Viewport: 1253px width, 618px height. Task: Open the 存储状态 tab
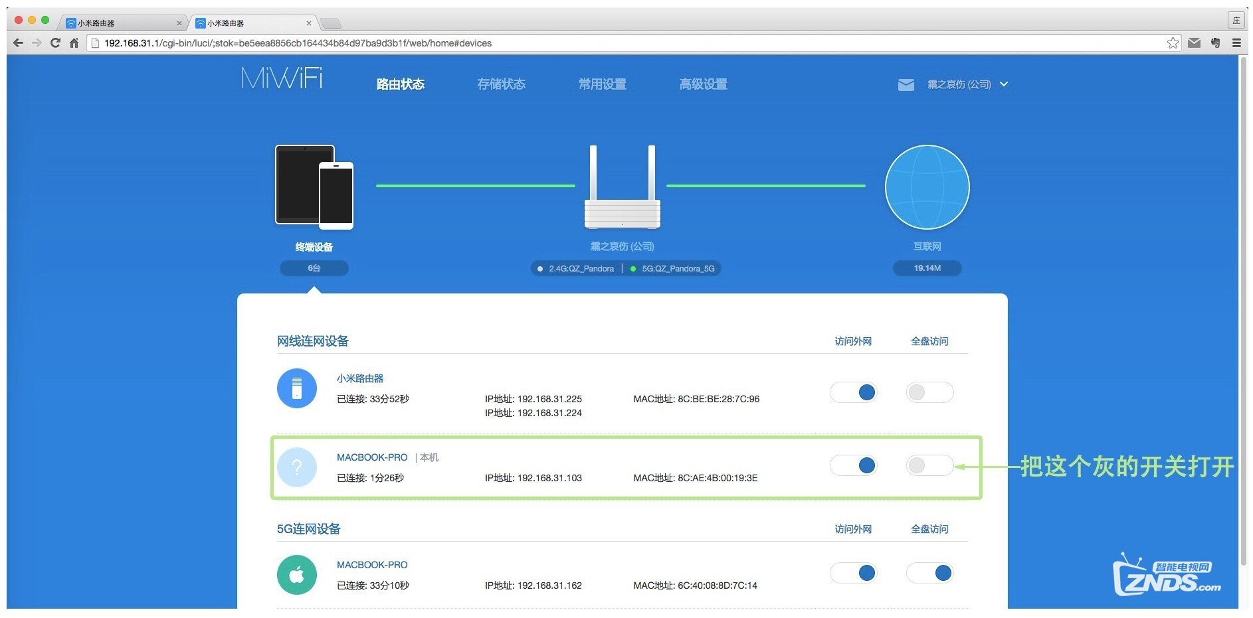[501, 84]
